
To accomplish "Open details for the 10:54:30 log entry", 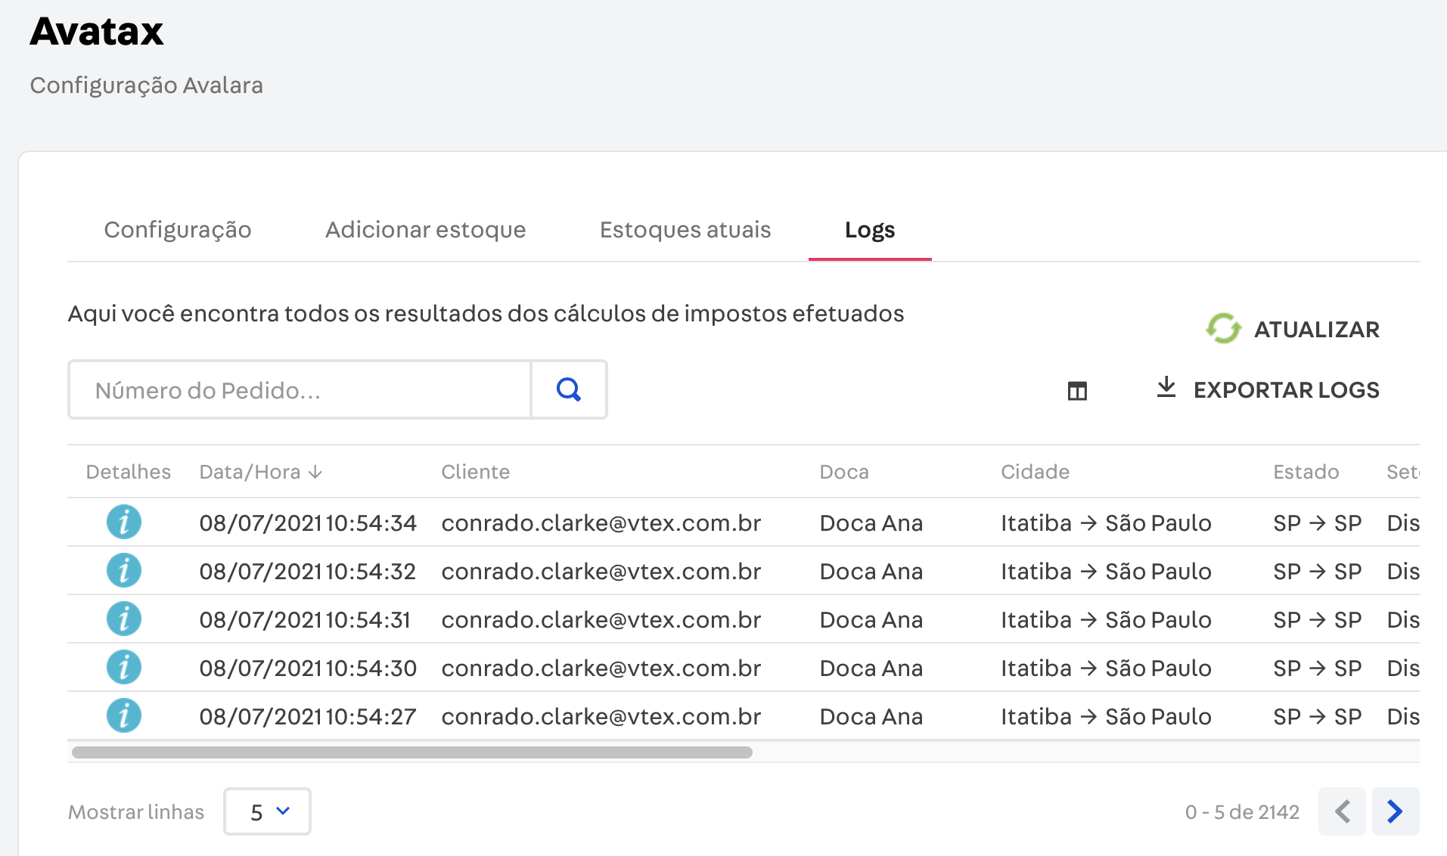I will click(x=124, y=667).
